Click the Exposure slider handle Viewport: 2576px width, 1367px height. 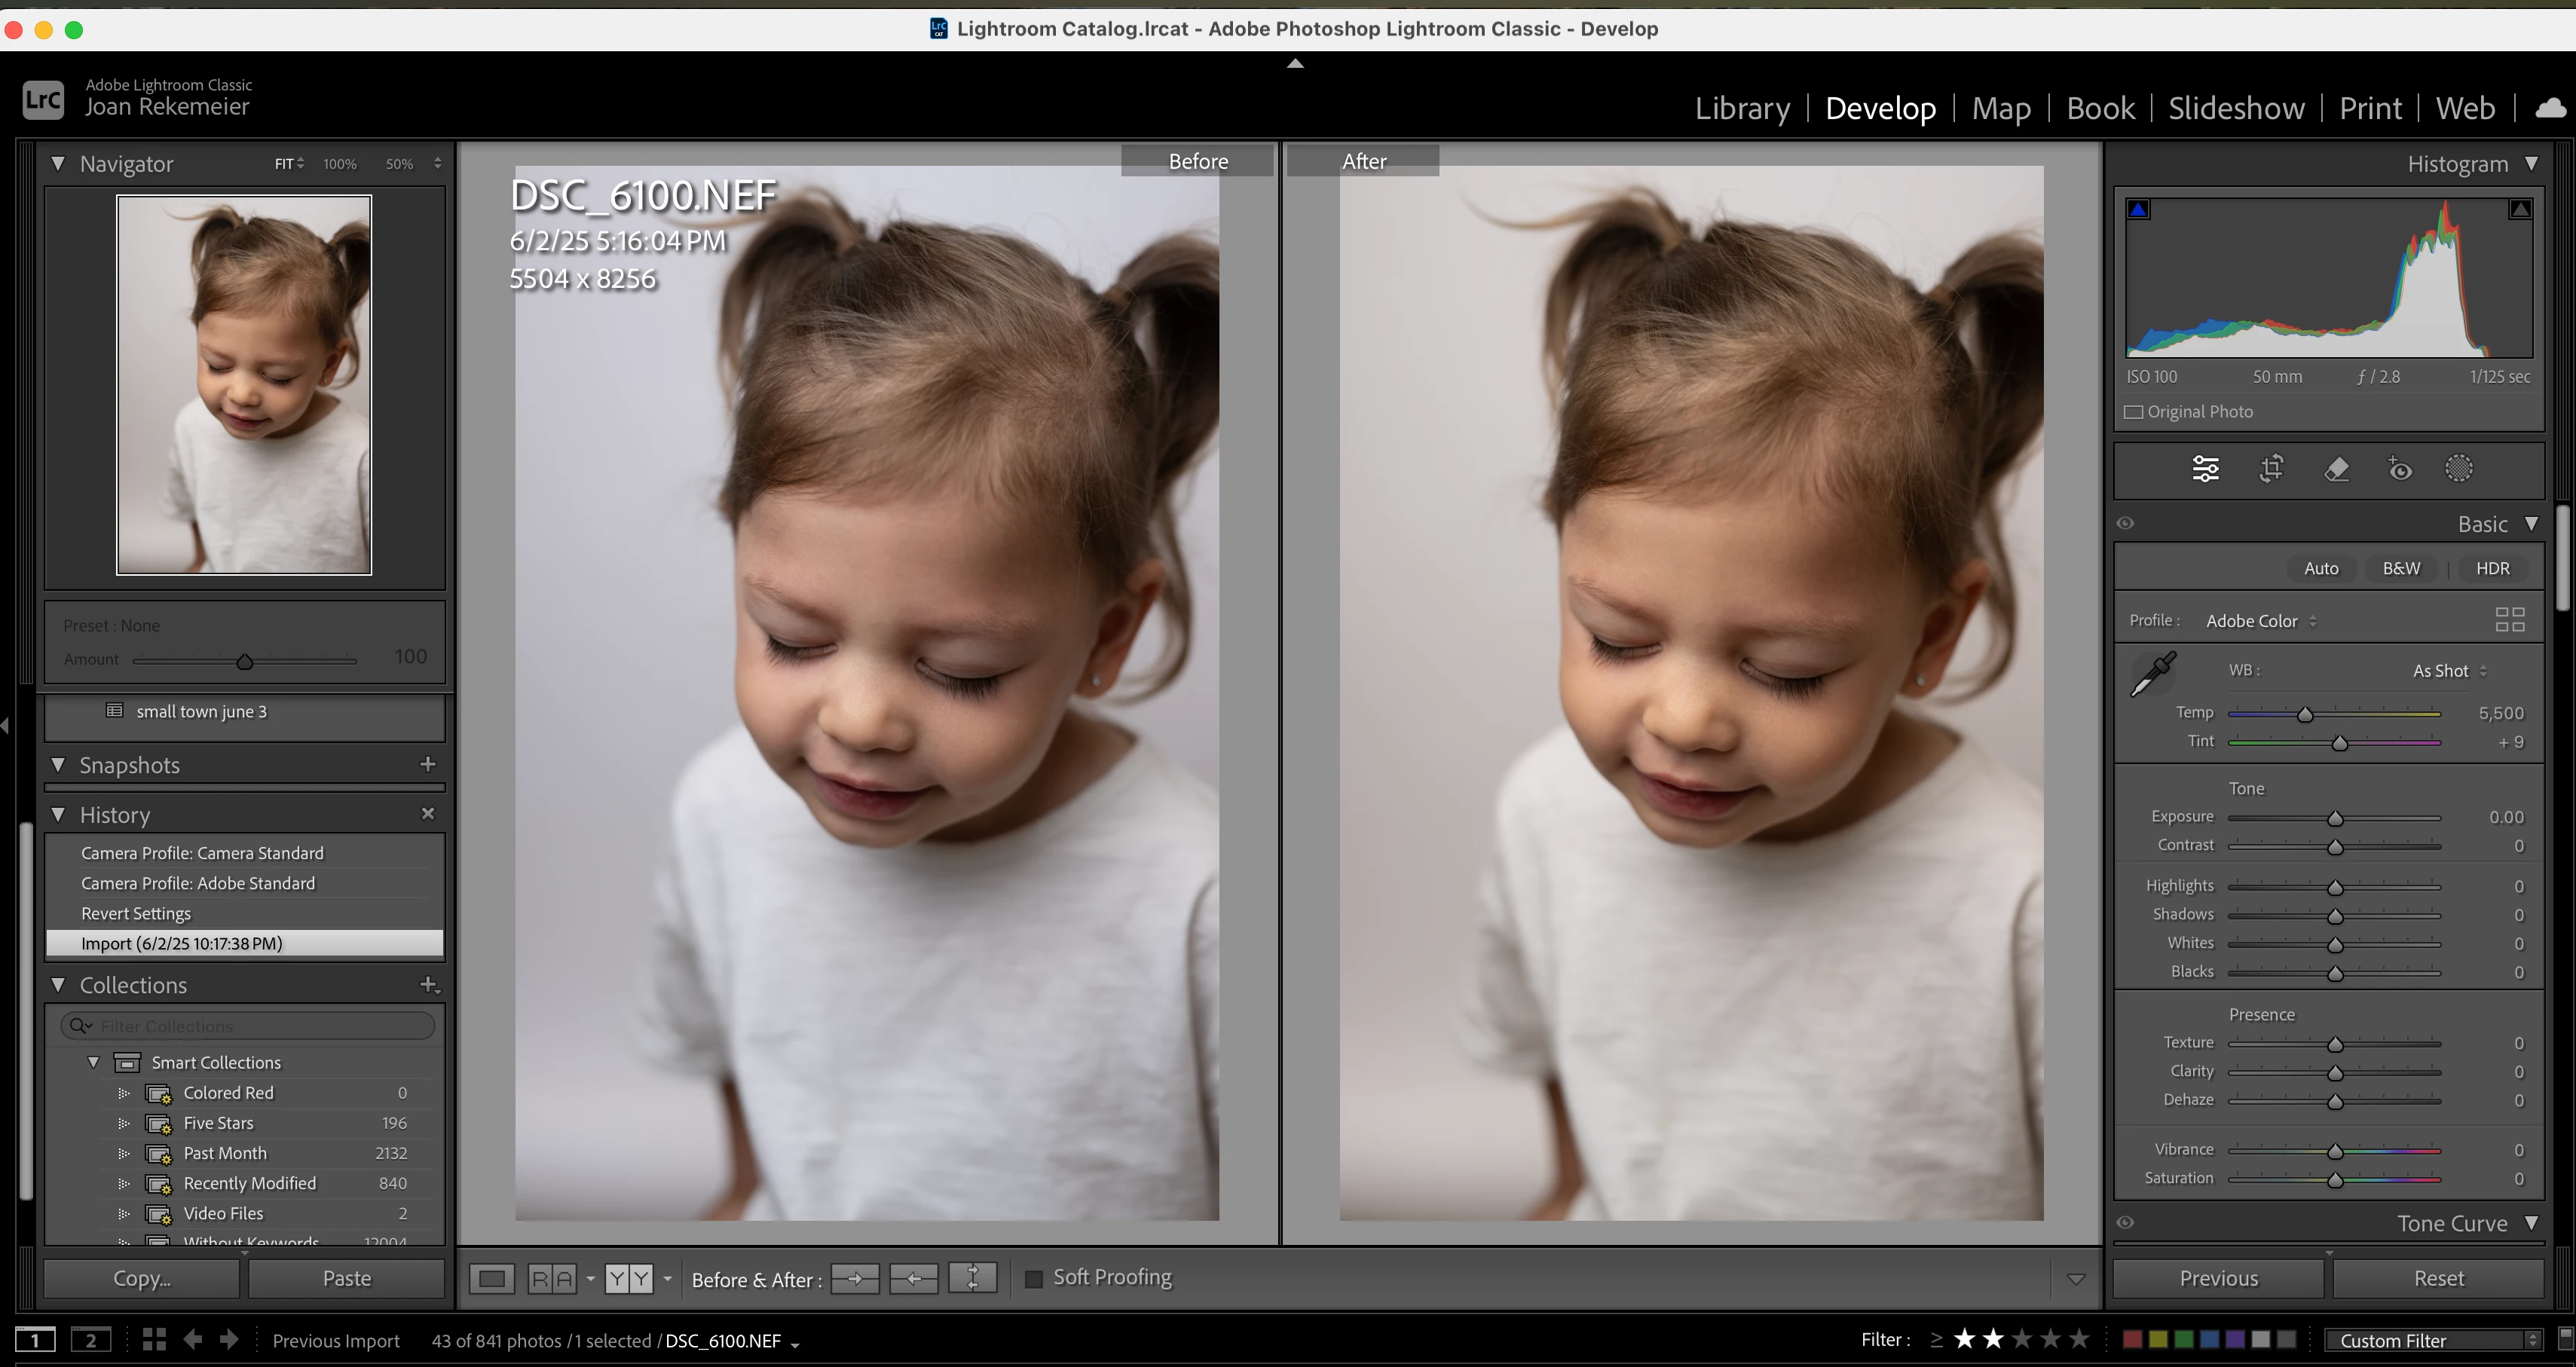[2335, 818]
